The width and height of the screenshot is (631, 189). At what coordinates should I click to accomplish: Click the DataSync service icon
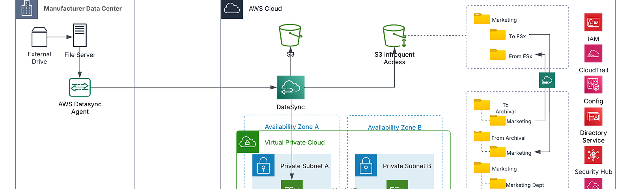click(291, 87)
